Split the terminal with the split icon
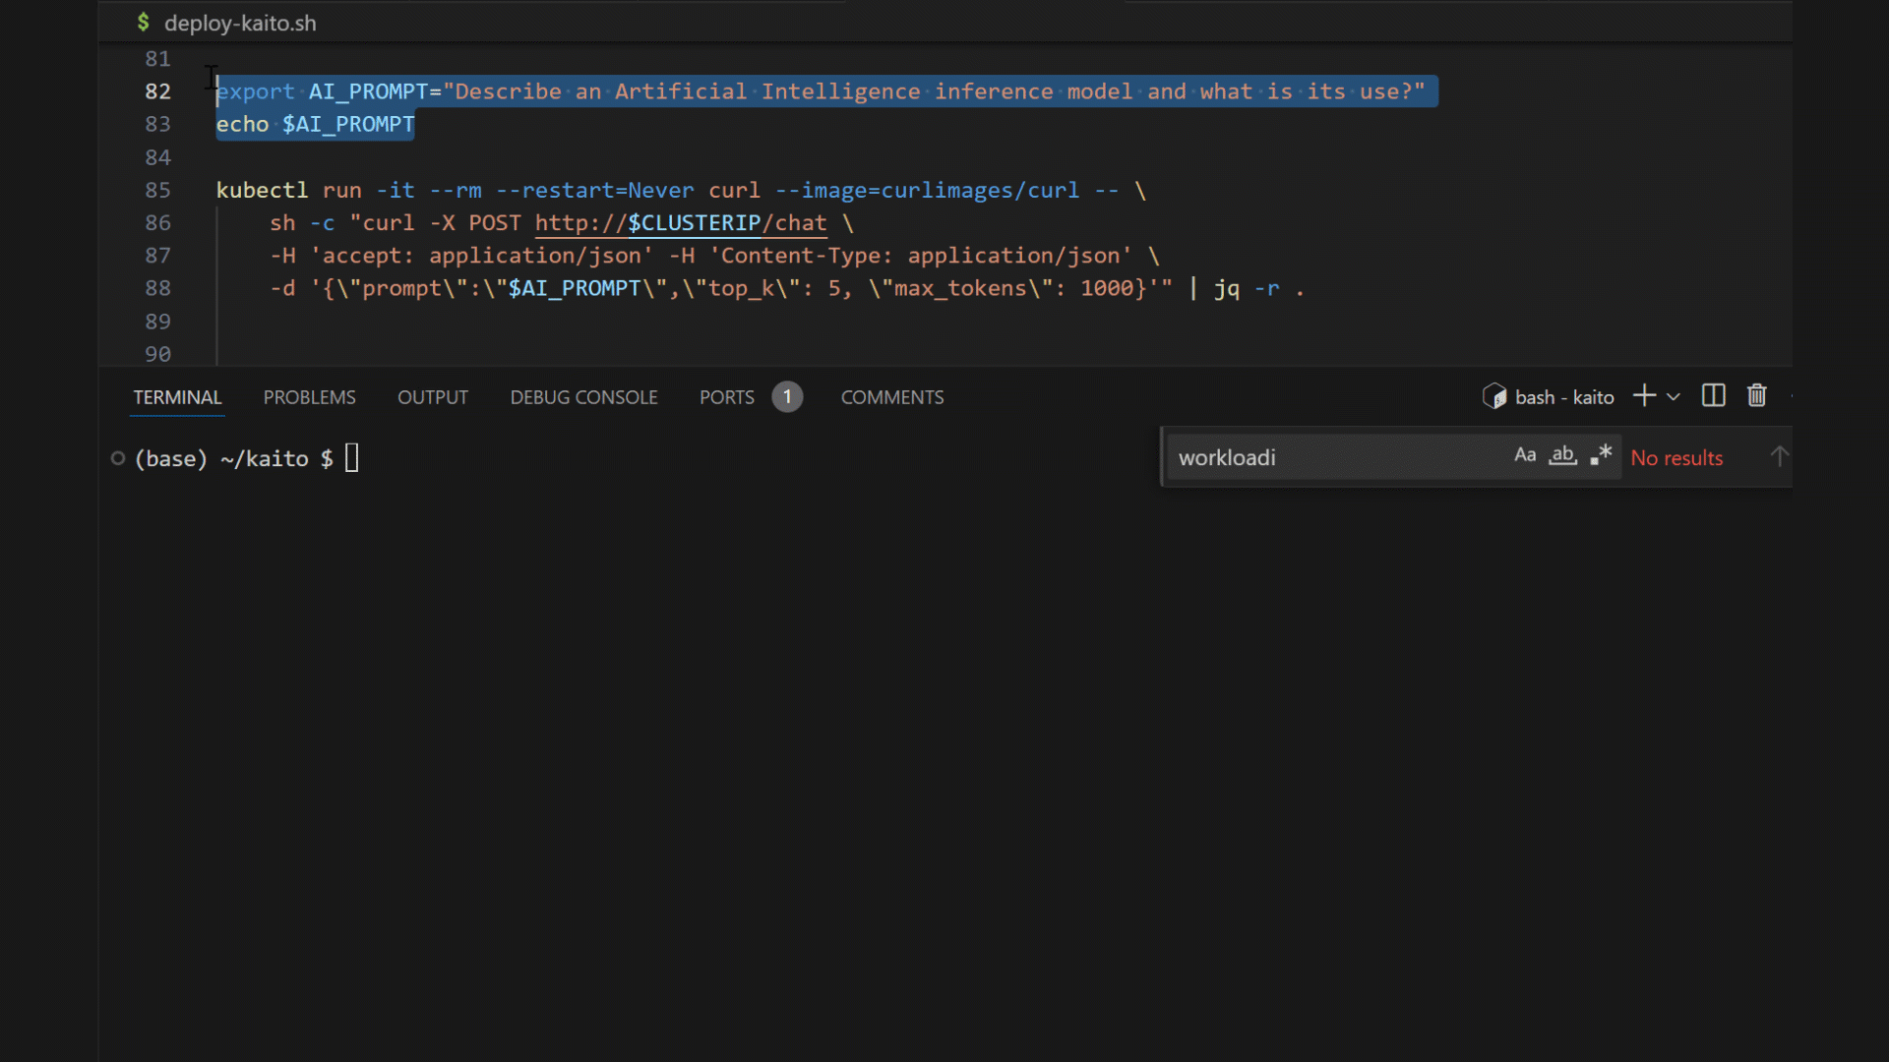This screenshot has width=1889, height=1062. tap(1713, 396)
